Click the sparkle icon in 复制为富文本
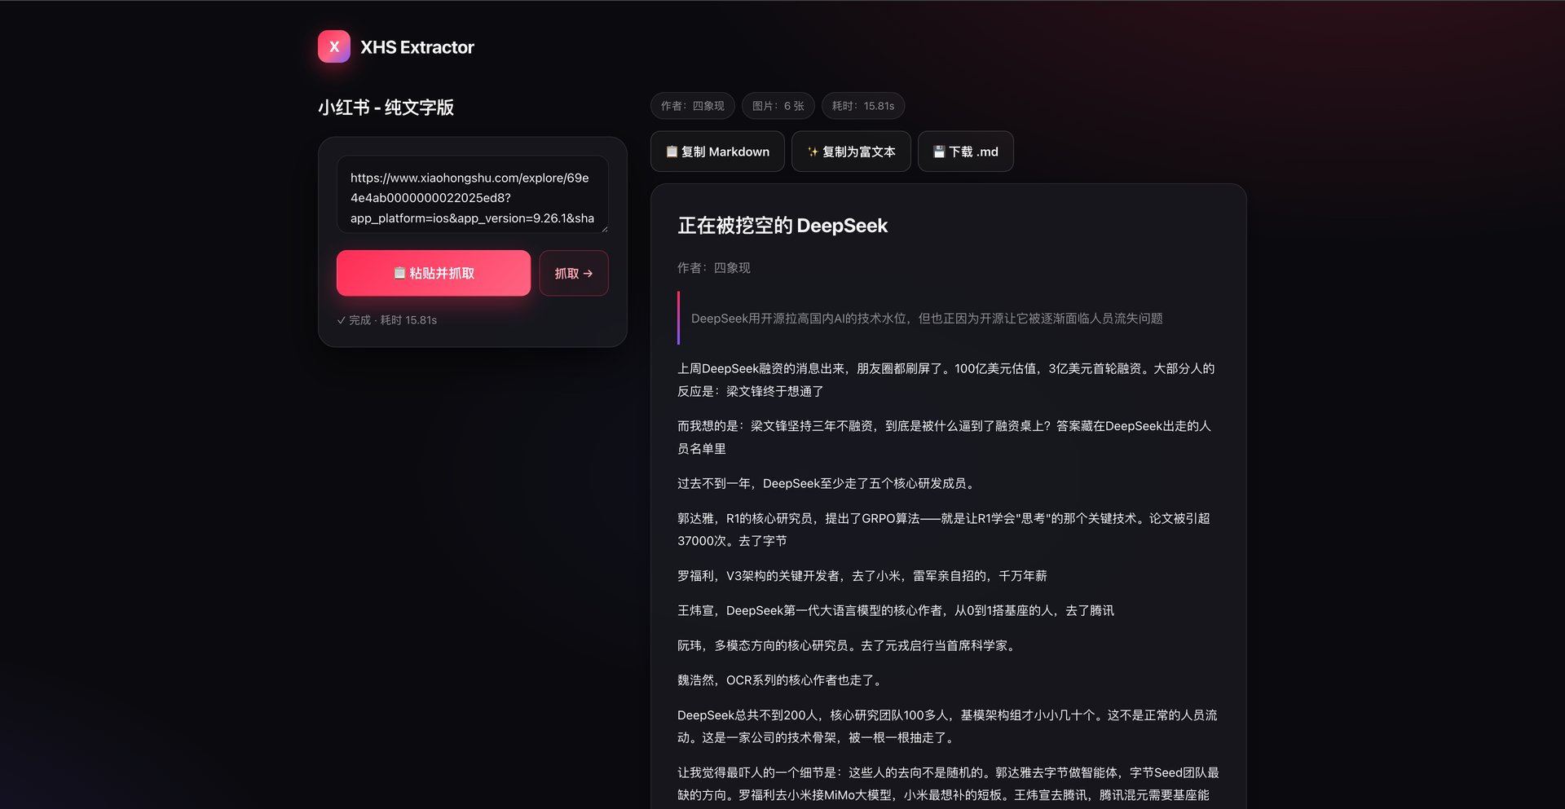 coord(813,152)
